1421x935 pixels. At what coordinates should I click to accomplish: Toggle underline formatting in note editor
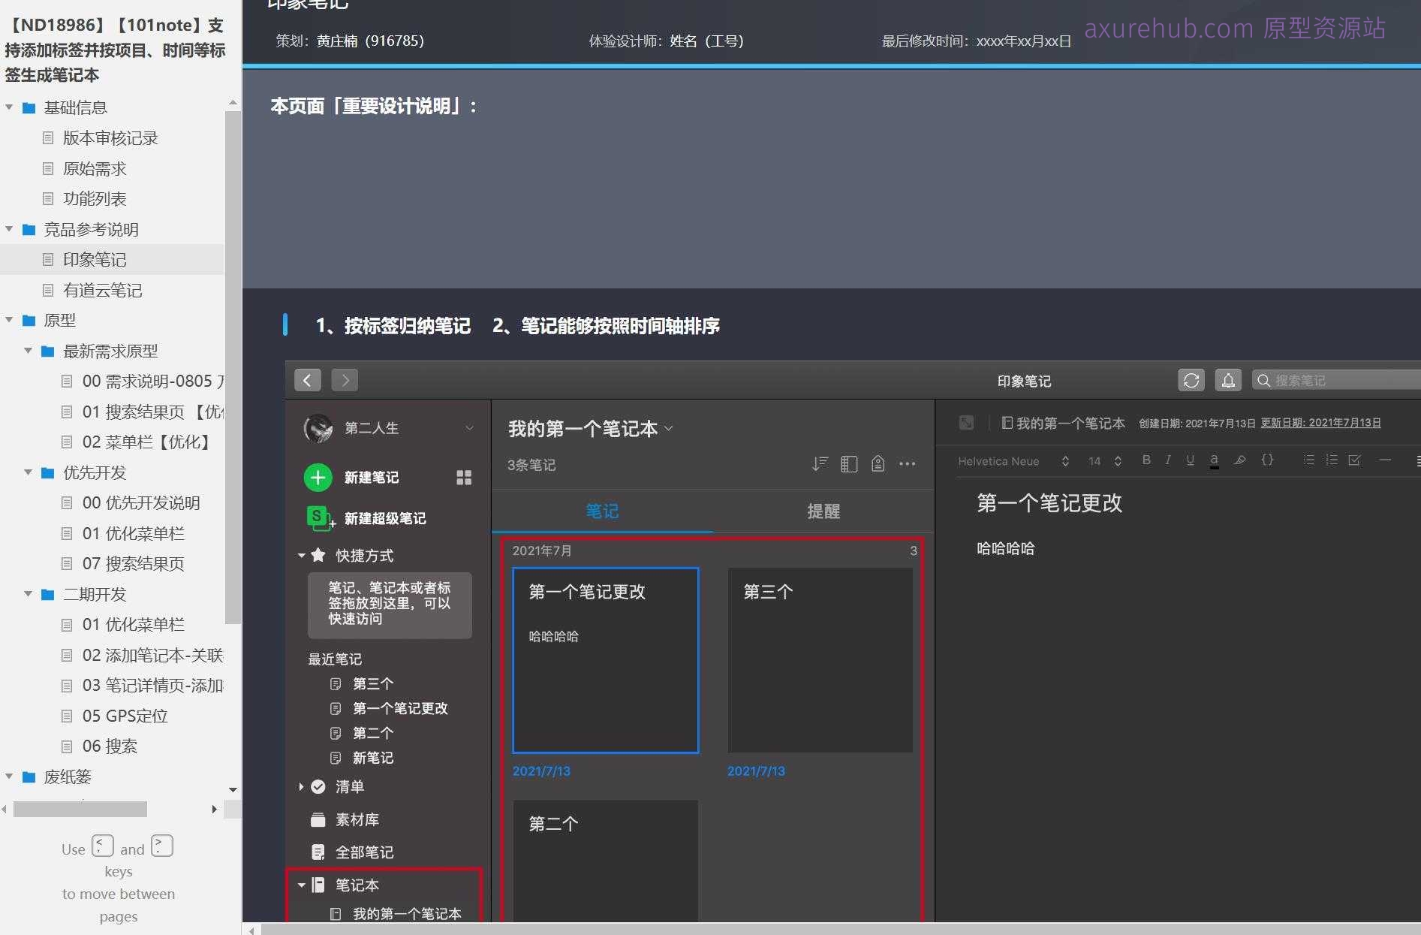tap(1191, 460)
